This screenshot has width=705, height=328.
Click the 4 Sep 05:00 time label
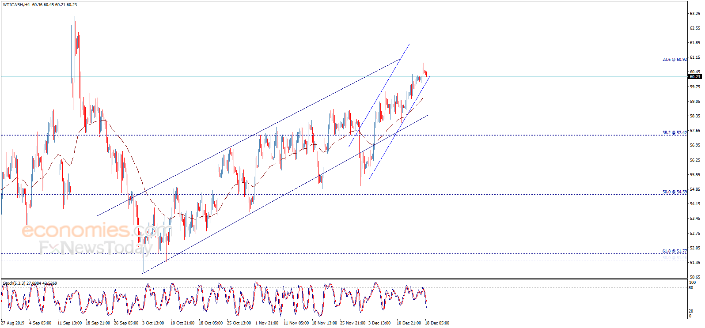[x=40, y=323]
